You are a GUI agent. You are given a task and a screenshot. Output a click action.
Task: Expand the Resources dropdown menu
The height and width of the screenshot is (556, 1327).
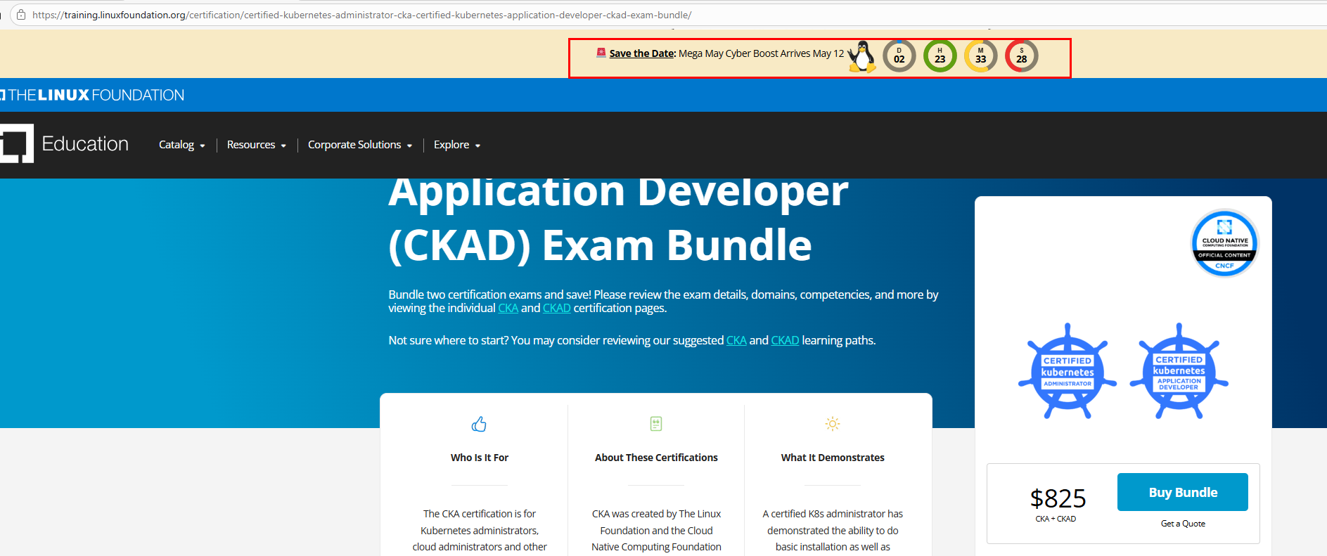pyautogui.click(x=257, y=145)
